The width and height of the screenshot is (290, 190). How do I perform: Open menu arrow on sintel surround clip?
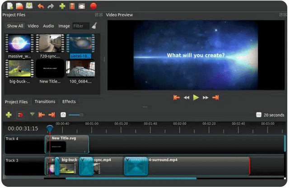127,159
